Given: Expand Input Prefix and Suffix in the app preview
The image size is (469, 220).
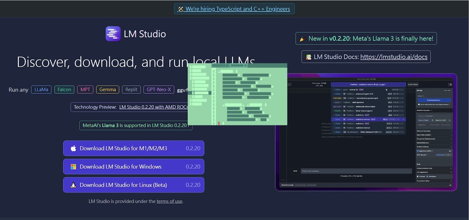Looking at the screenshot, I should [x=434, y=135].
